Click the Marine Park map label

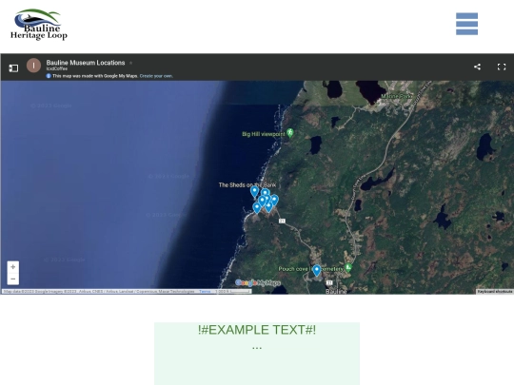tap(396, 96)
